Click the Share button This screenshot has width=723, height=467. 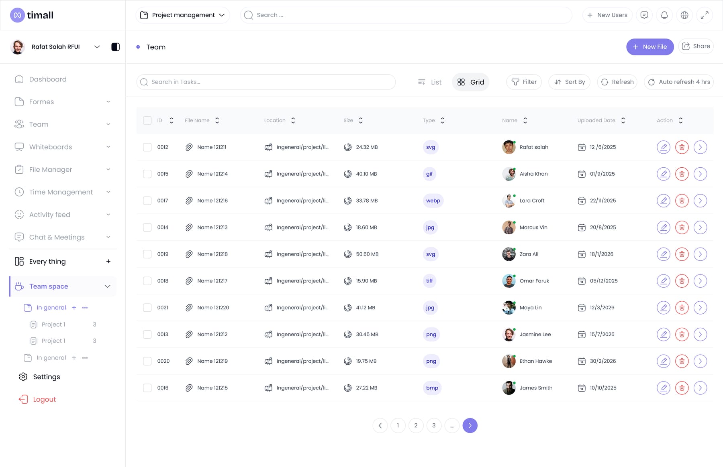pyautogui.click(x=696, y=47)
